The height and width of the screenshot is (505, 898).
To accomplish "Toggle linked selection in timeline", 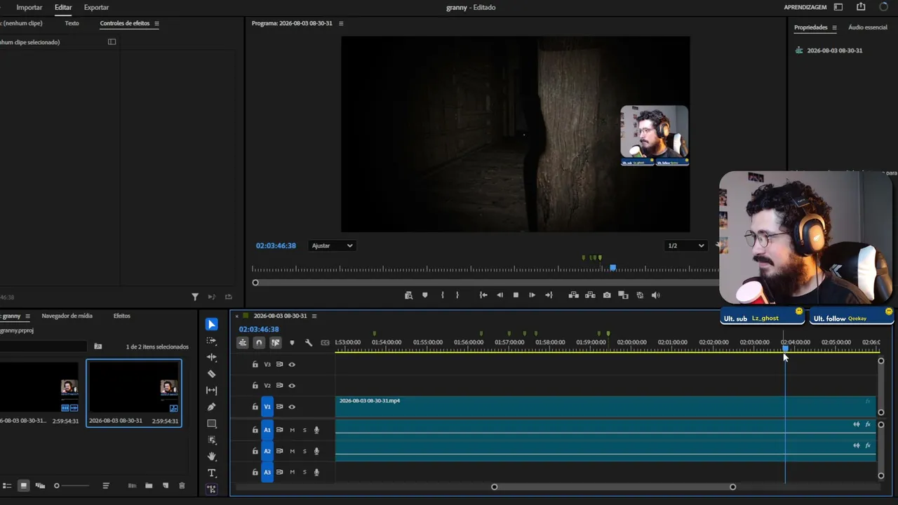I will tap(275, 343).
